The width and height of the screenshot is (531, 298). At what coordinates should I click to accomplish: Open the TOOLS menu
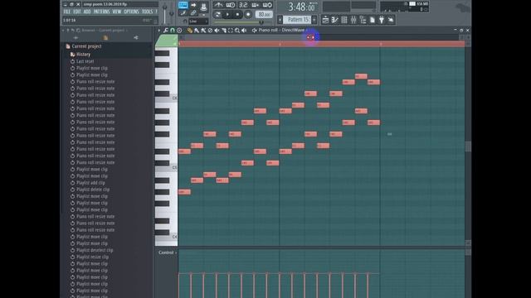pos(148,12)
